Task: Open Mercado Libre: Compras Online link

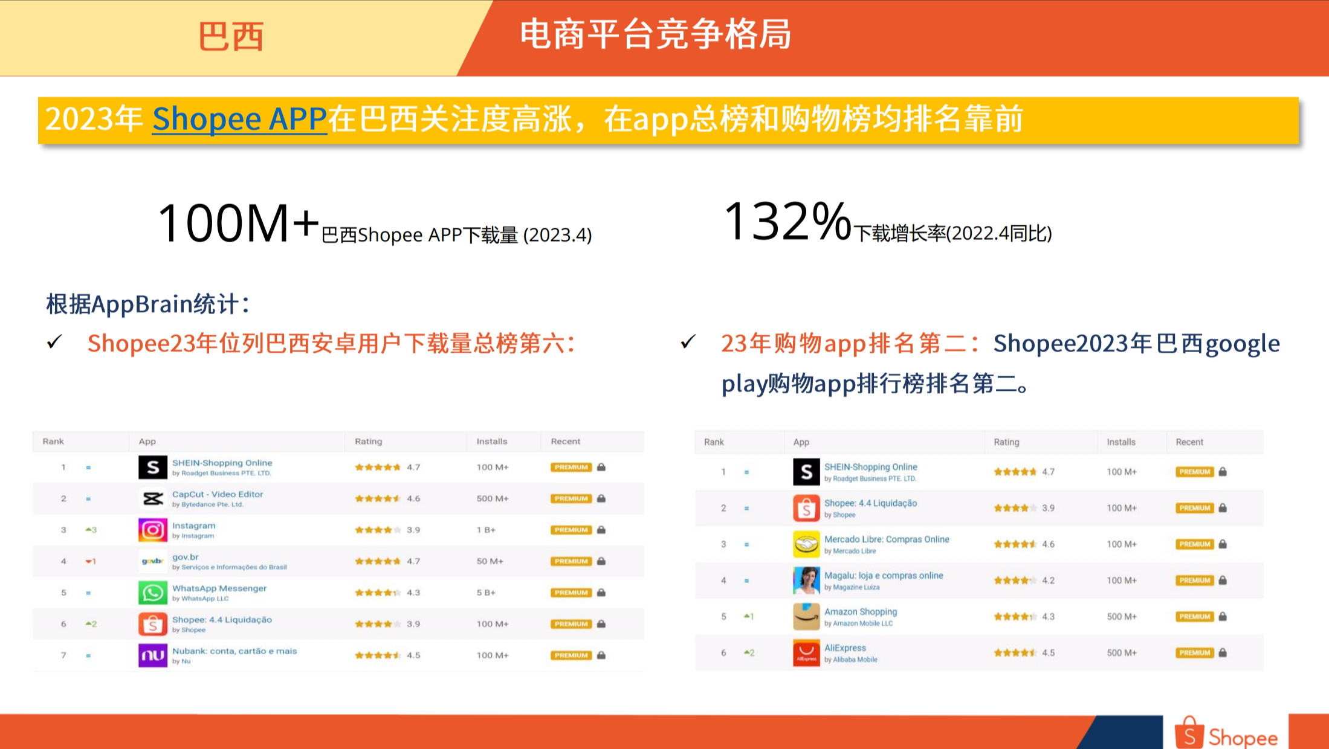Action: point(887,539)
